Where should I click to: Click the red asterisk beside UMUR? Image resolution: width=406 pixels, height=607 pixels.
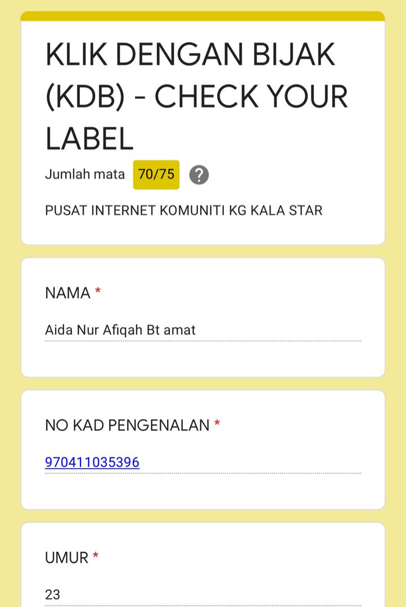(96, 556)
